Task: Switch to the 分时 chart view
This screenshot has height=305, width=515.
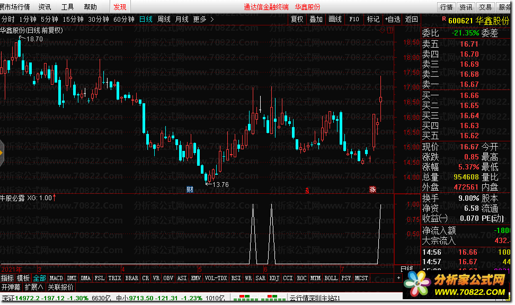Action: coord(8,20)
